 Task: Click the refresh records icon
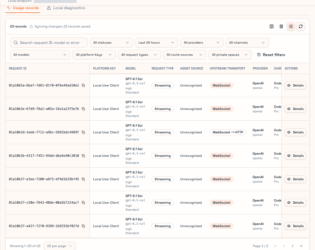(x=301, y=26)
